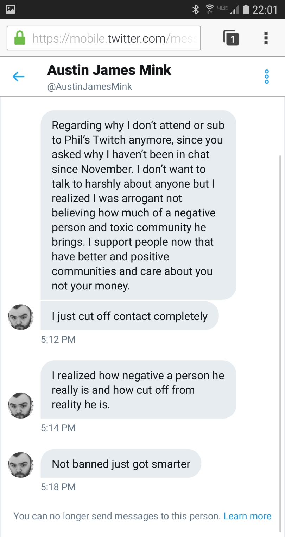The image size is (285, 537).
Task: Tap the 5:18 PM timestamp
Action: coord(58,487)
